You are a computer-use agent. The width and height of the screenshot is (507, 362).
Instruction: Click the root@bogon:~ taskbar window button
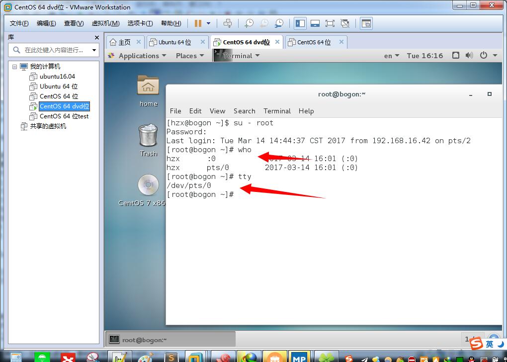pos(170,339)
